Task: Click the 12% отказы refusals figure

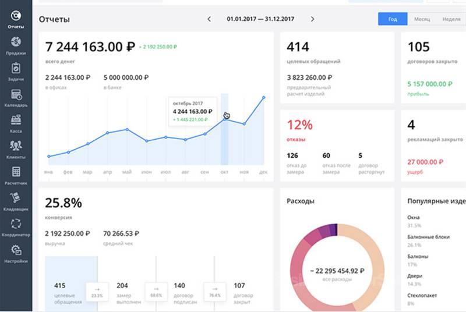Action: click(300, 125)
